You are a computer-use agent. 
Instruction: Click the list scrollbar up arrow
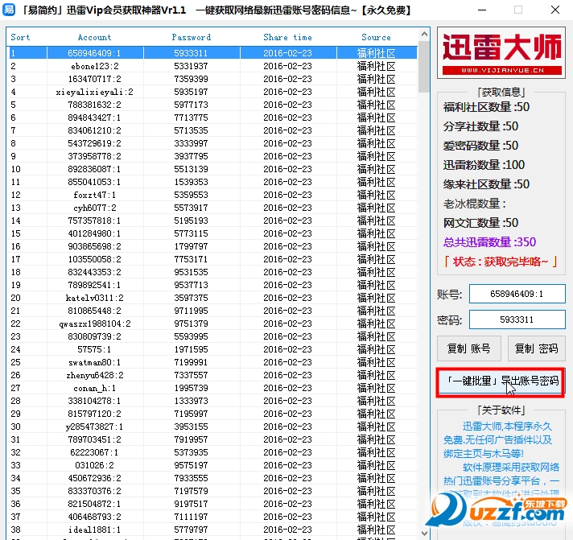(424, 34)
